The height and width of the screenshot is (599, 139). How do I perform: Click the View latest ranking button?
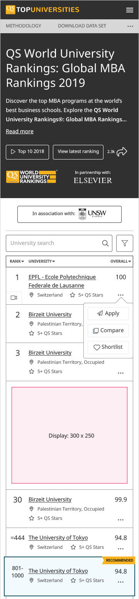[x=78, y=152]
